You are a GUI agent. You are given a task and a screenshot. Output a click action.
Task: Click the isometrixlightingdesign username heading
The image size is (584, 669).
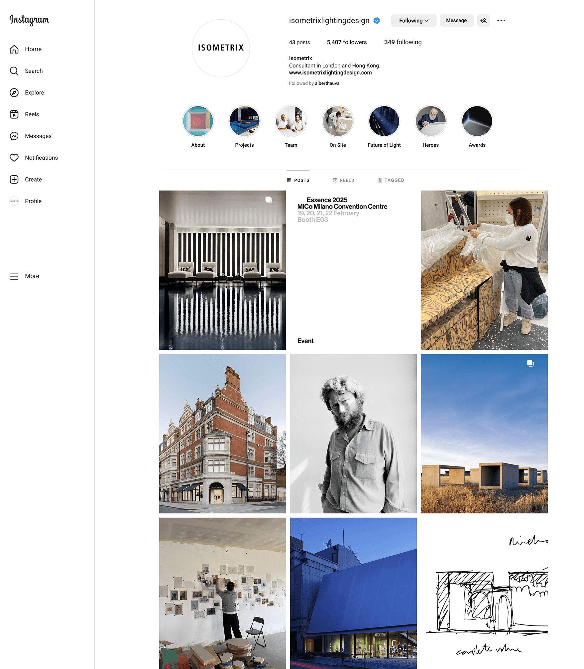(329, 21)
